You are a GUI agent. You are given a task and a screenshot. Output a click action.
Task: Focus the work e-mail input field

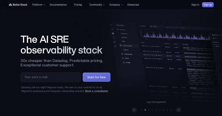point(51,77)
